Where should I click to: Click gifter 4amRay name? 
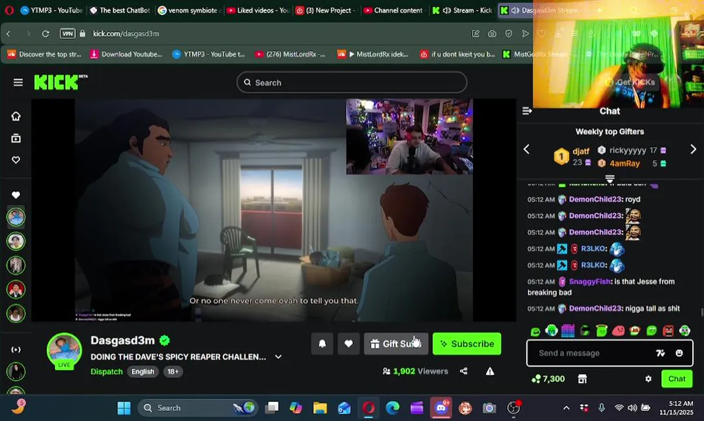pyautogui.click(x=624, y=163)
